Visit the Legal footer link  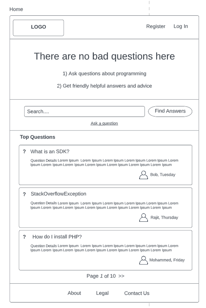[102, 293]
